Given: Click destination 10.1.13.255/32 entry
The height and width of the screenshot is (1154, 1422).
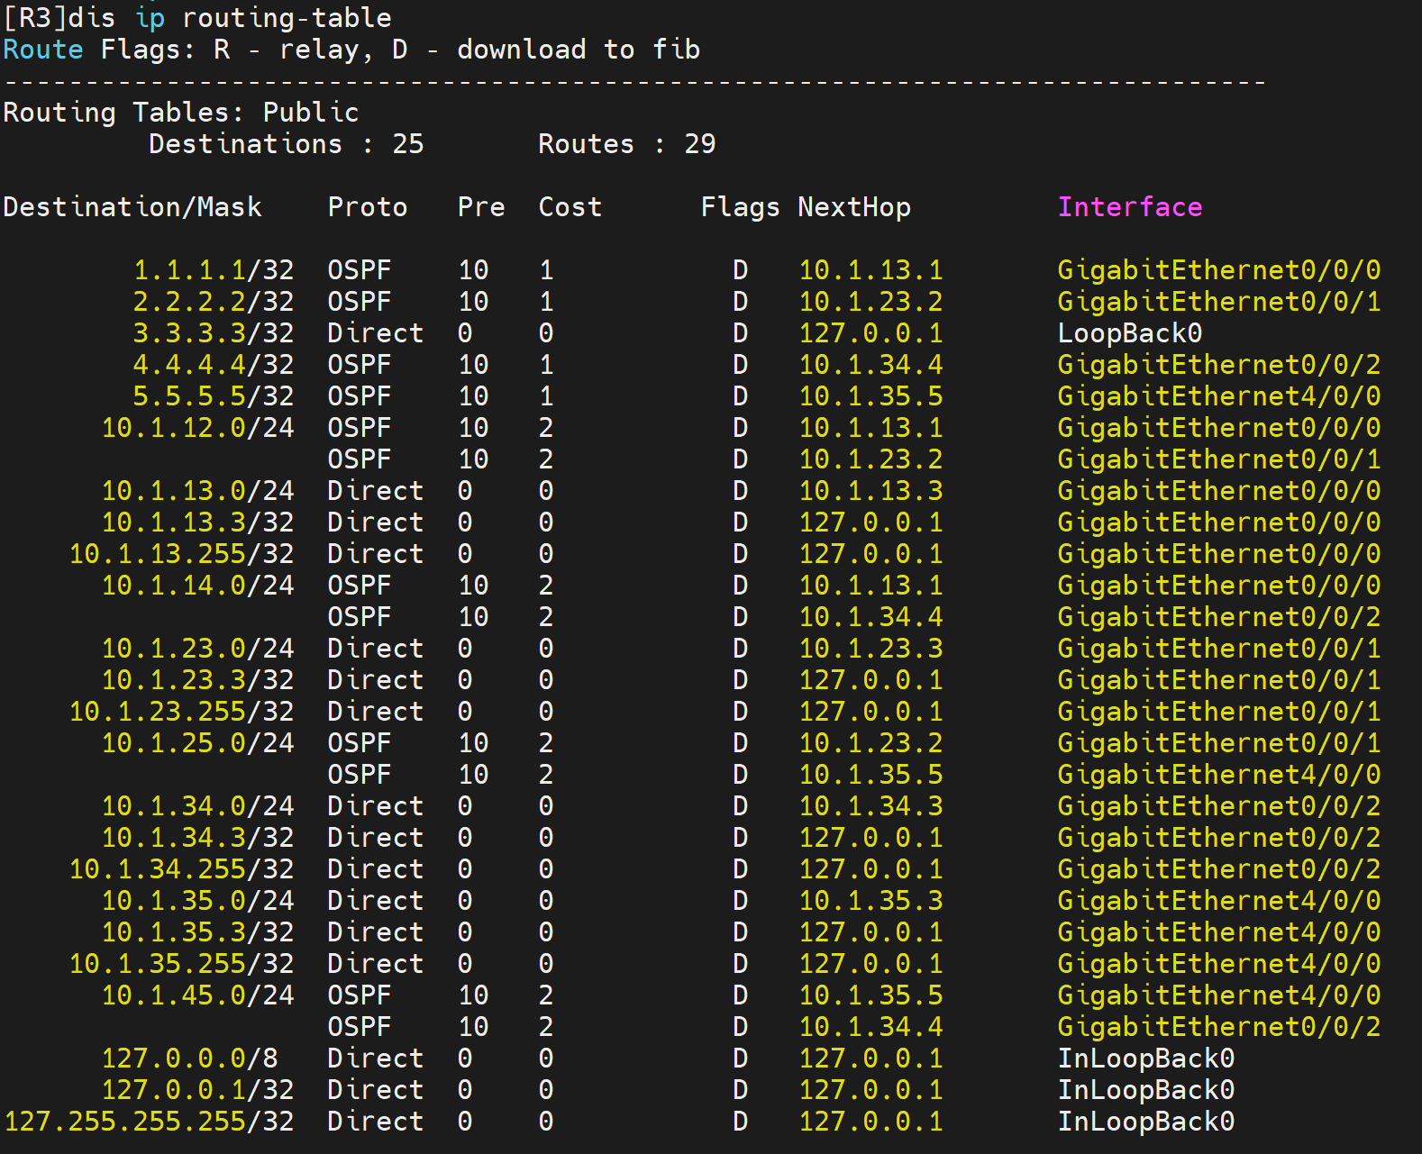Looking at the screenshot, I should pyautogui.click(x=181, y=554).
